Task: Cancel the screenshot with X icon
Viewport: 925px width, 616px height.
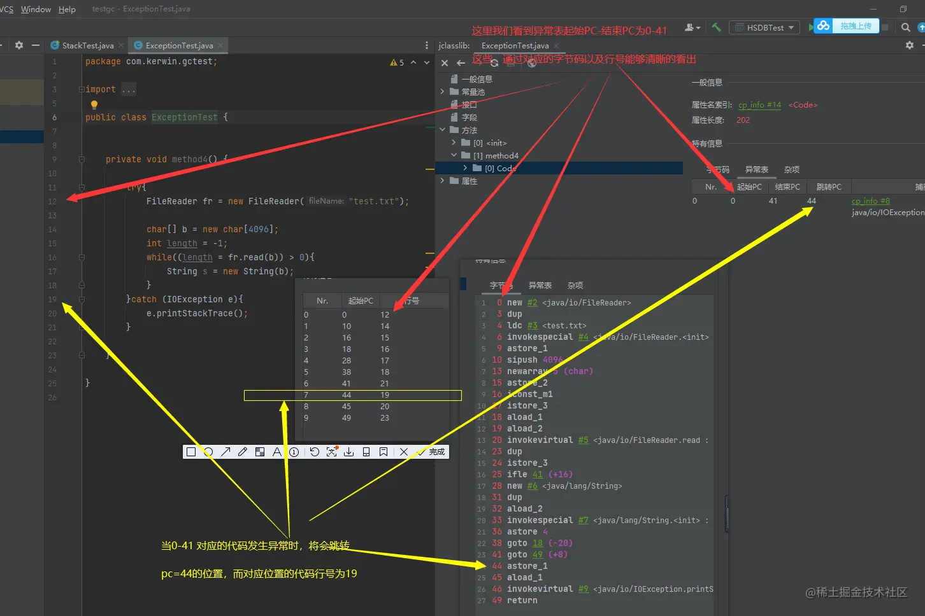Action: [x=404, y=452]
